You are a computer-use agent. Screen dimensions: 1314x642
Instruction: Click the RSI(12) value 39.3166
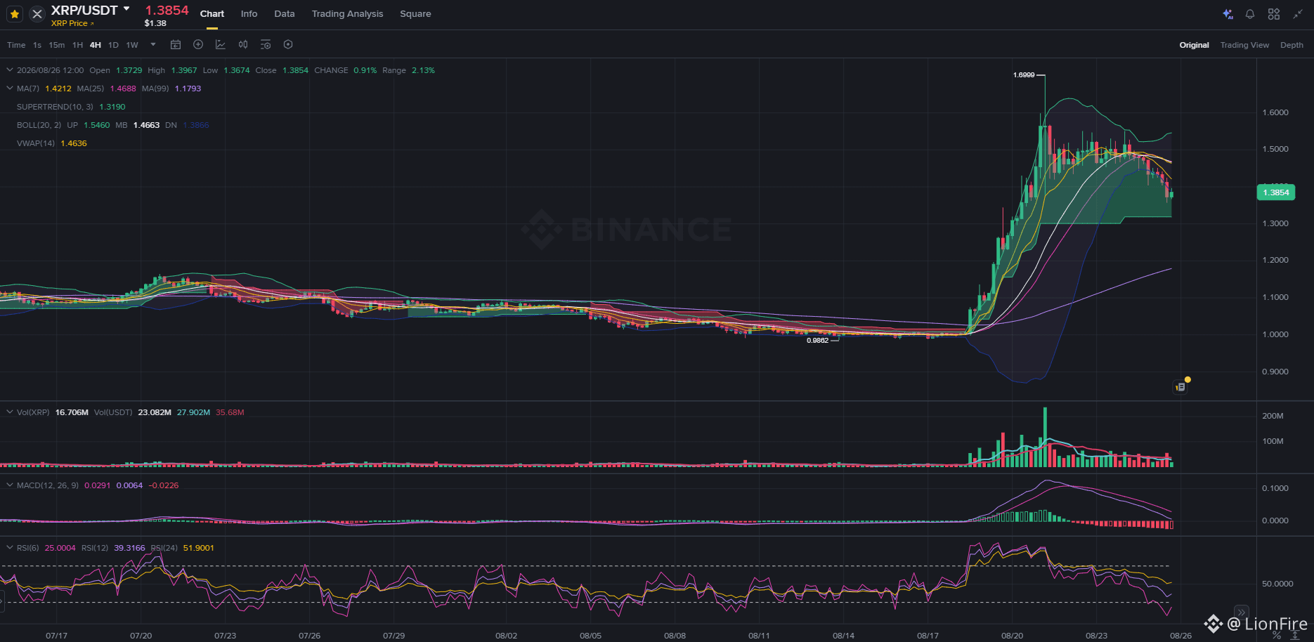pos(130,548)
